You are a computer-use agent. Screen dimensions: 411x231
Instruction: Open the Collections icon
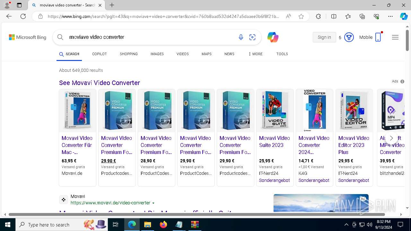[362, 16]
